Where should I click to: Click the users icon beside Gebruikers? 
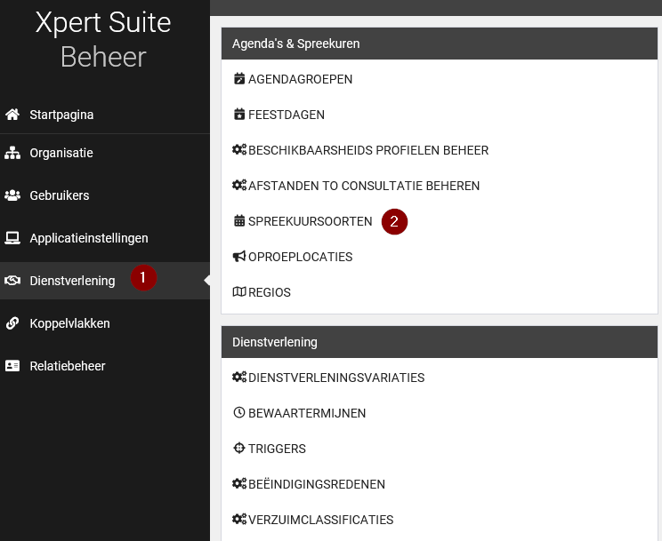[x=12, y=195]
